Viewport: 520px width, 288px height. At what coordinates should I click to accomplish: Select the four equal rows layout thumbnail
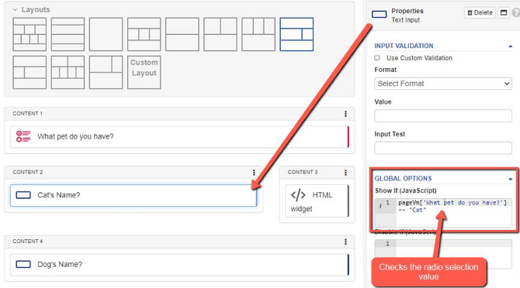pyautogui.click(x=68, y=34)
